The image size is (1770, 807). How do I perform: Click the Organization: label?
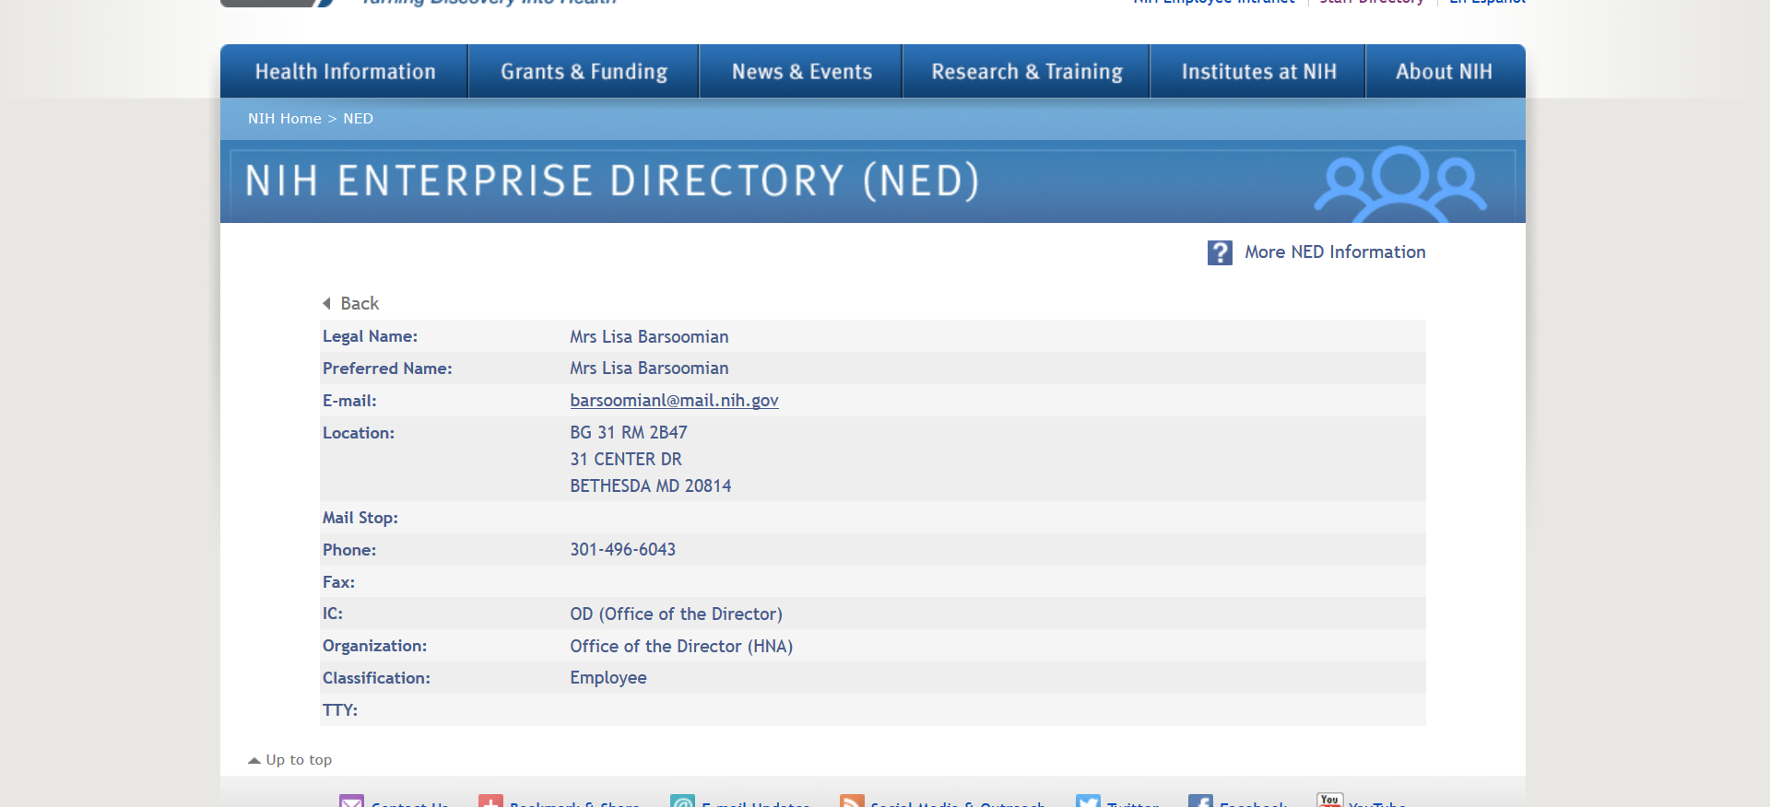374,646
